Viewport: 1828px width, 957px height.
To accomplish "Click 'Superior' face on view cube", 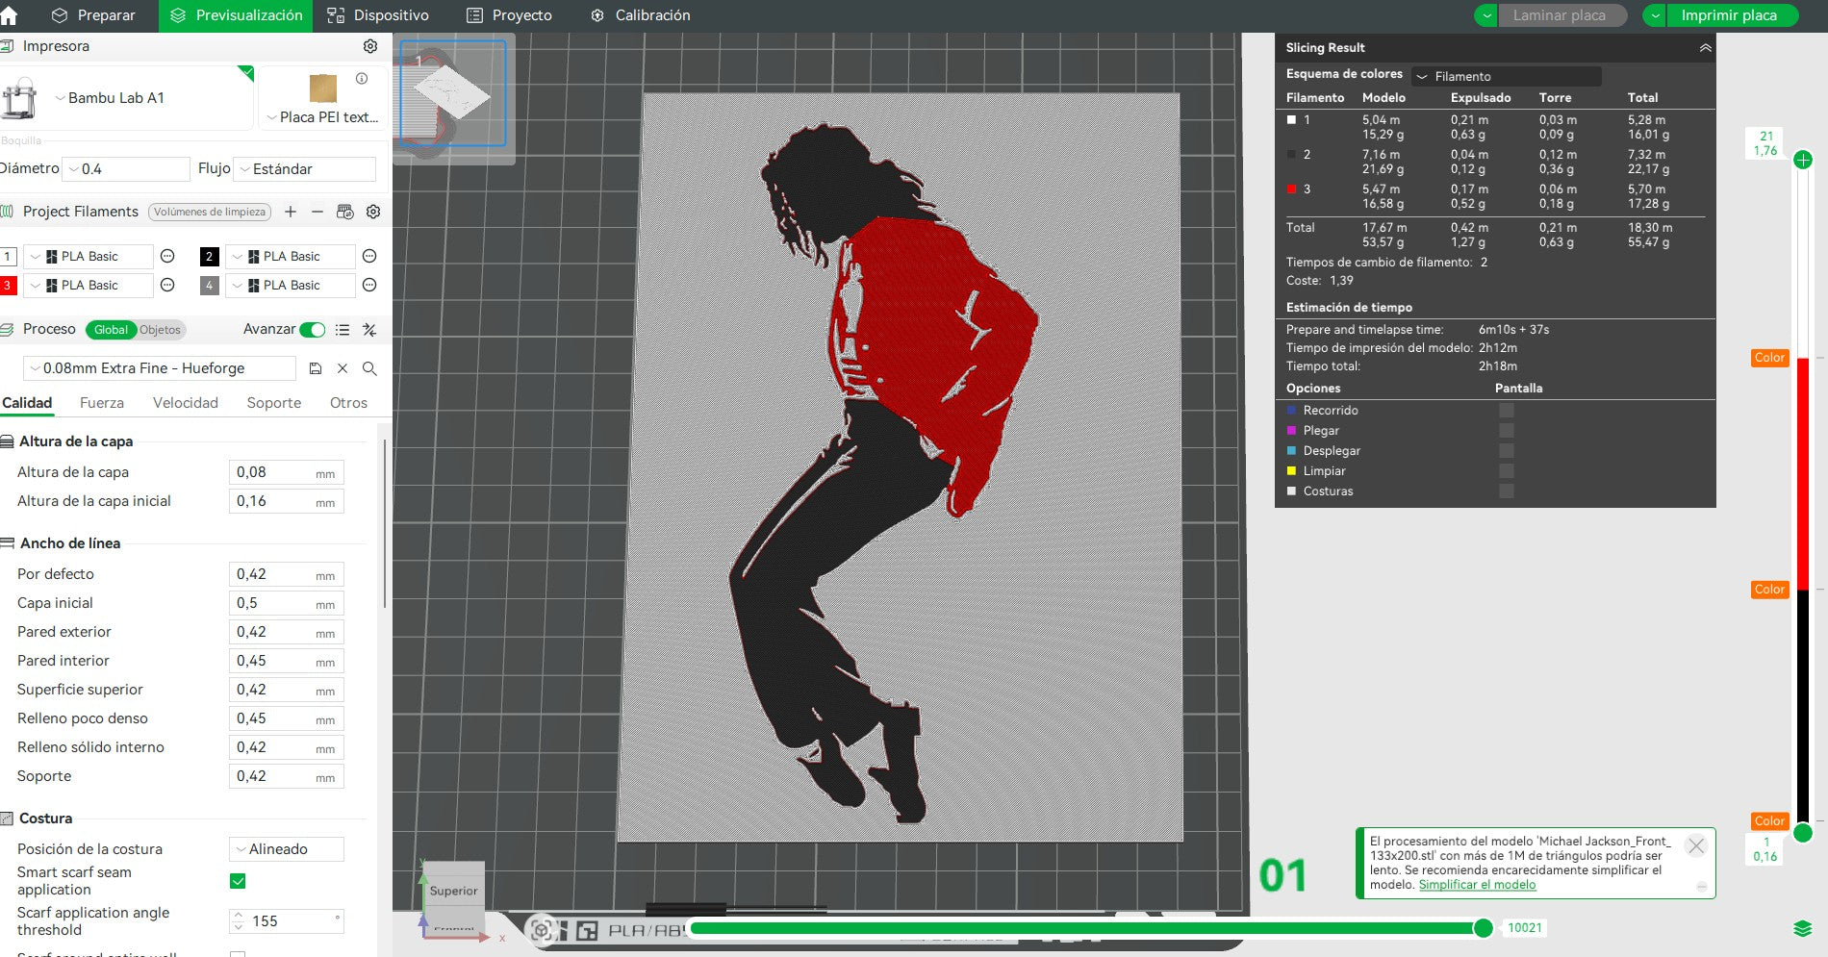I will (453, 890).
